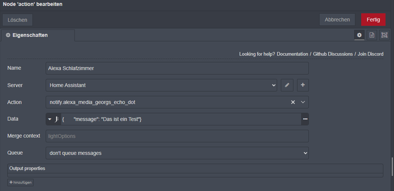Edit Home Assistant server with pencil icon
Screen dimensions: 394x191
point(287,85)
